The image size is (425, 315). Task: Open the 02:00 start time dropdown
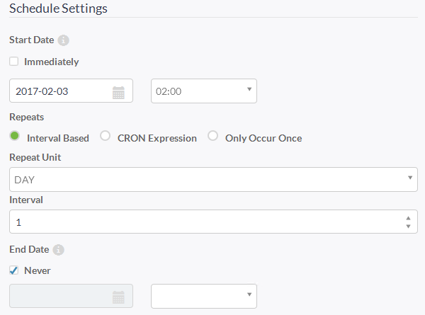tap(204, 91)
